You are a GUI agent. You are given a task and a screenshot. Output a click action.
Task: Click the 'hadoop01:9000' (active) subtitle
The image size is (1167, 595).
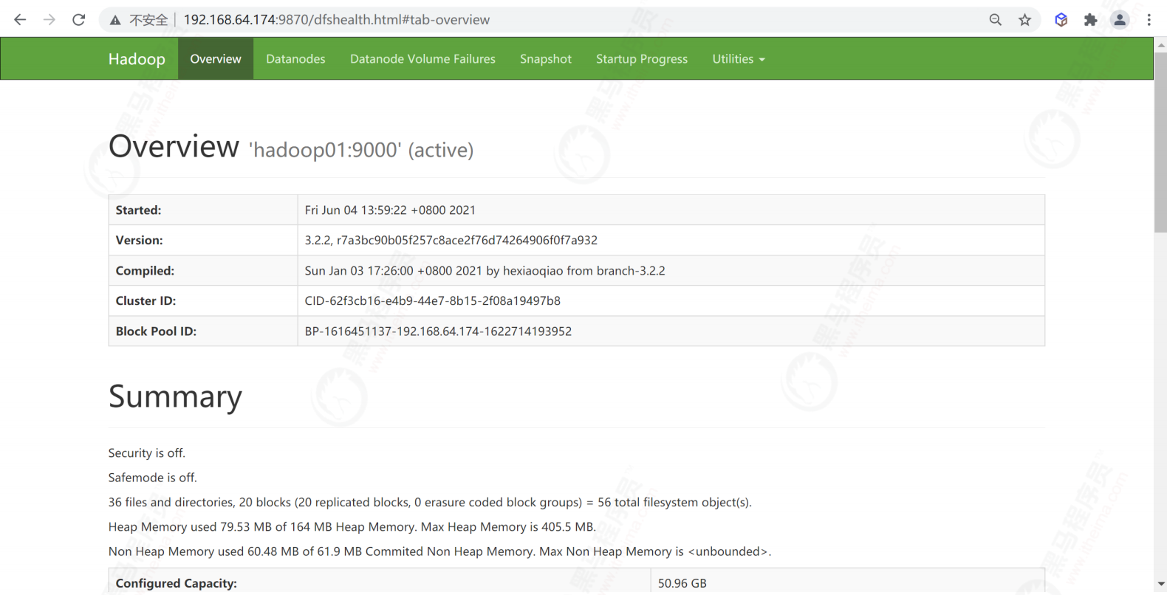(x=361, y=150)
